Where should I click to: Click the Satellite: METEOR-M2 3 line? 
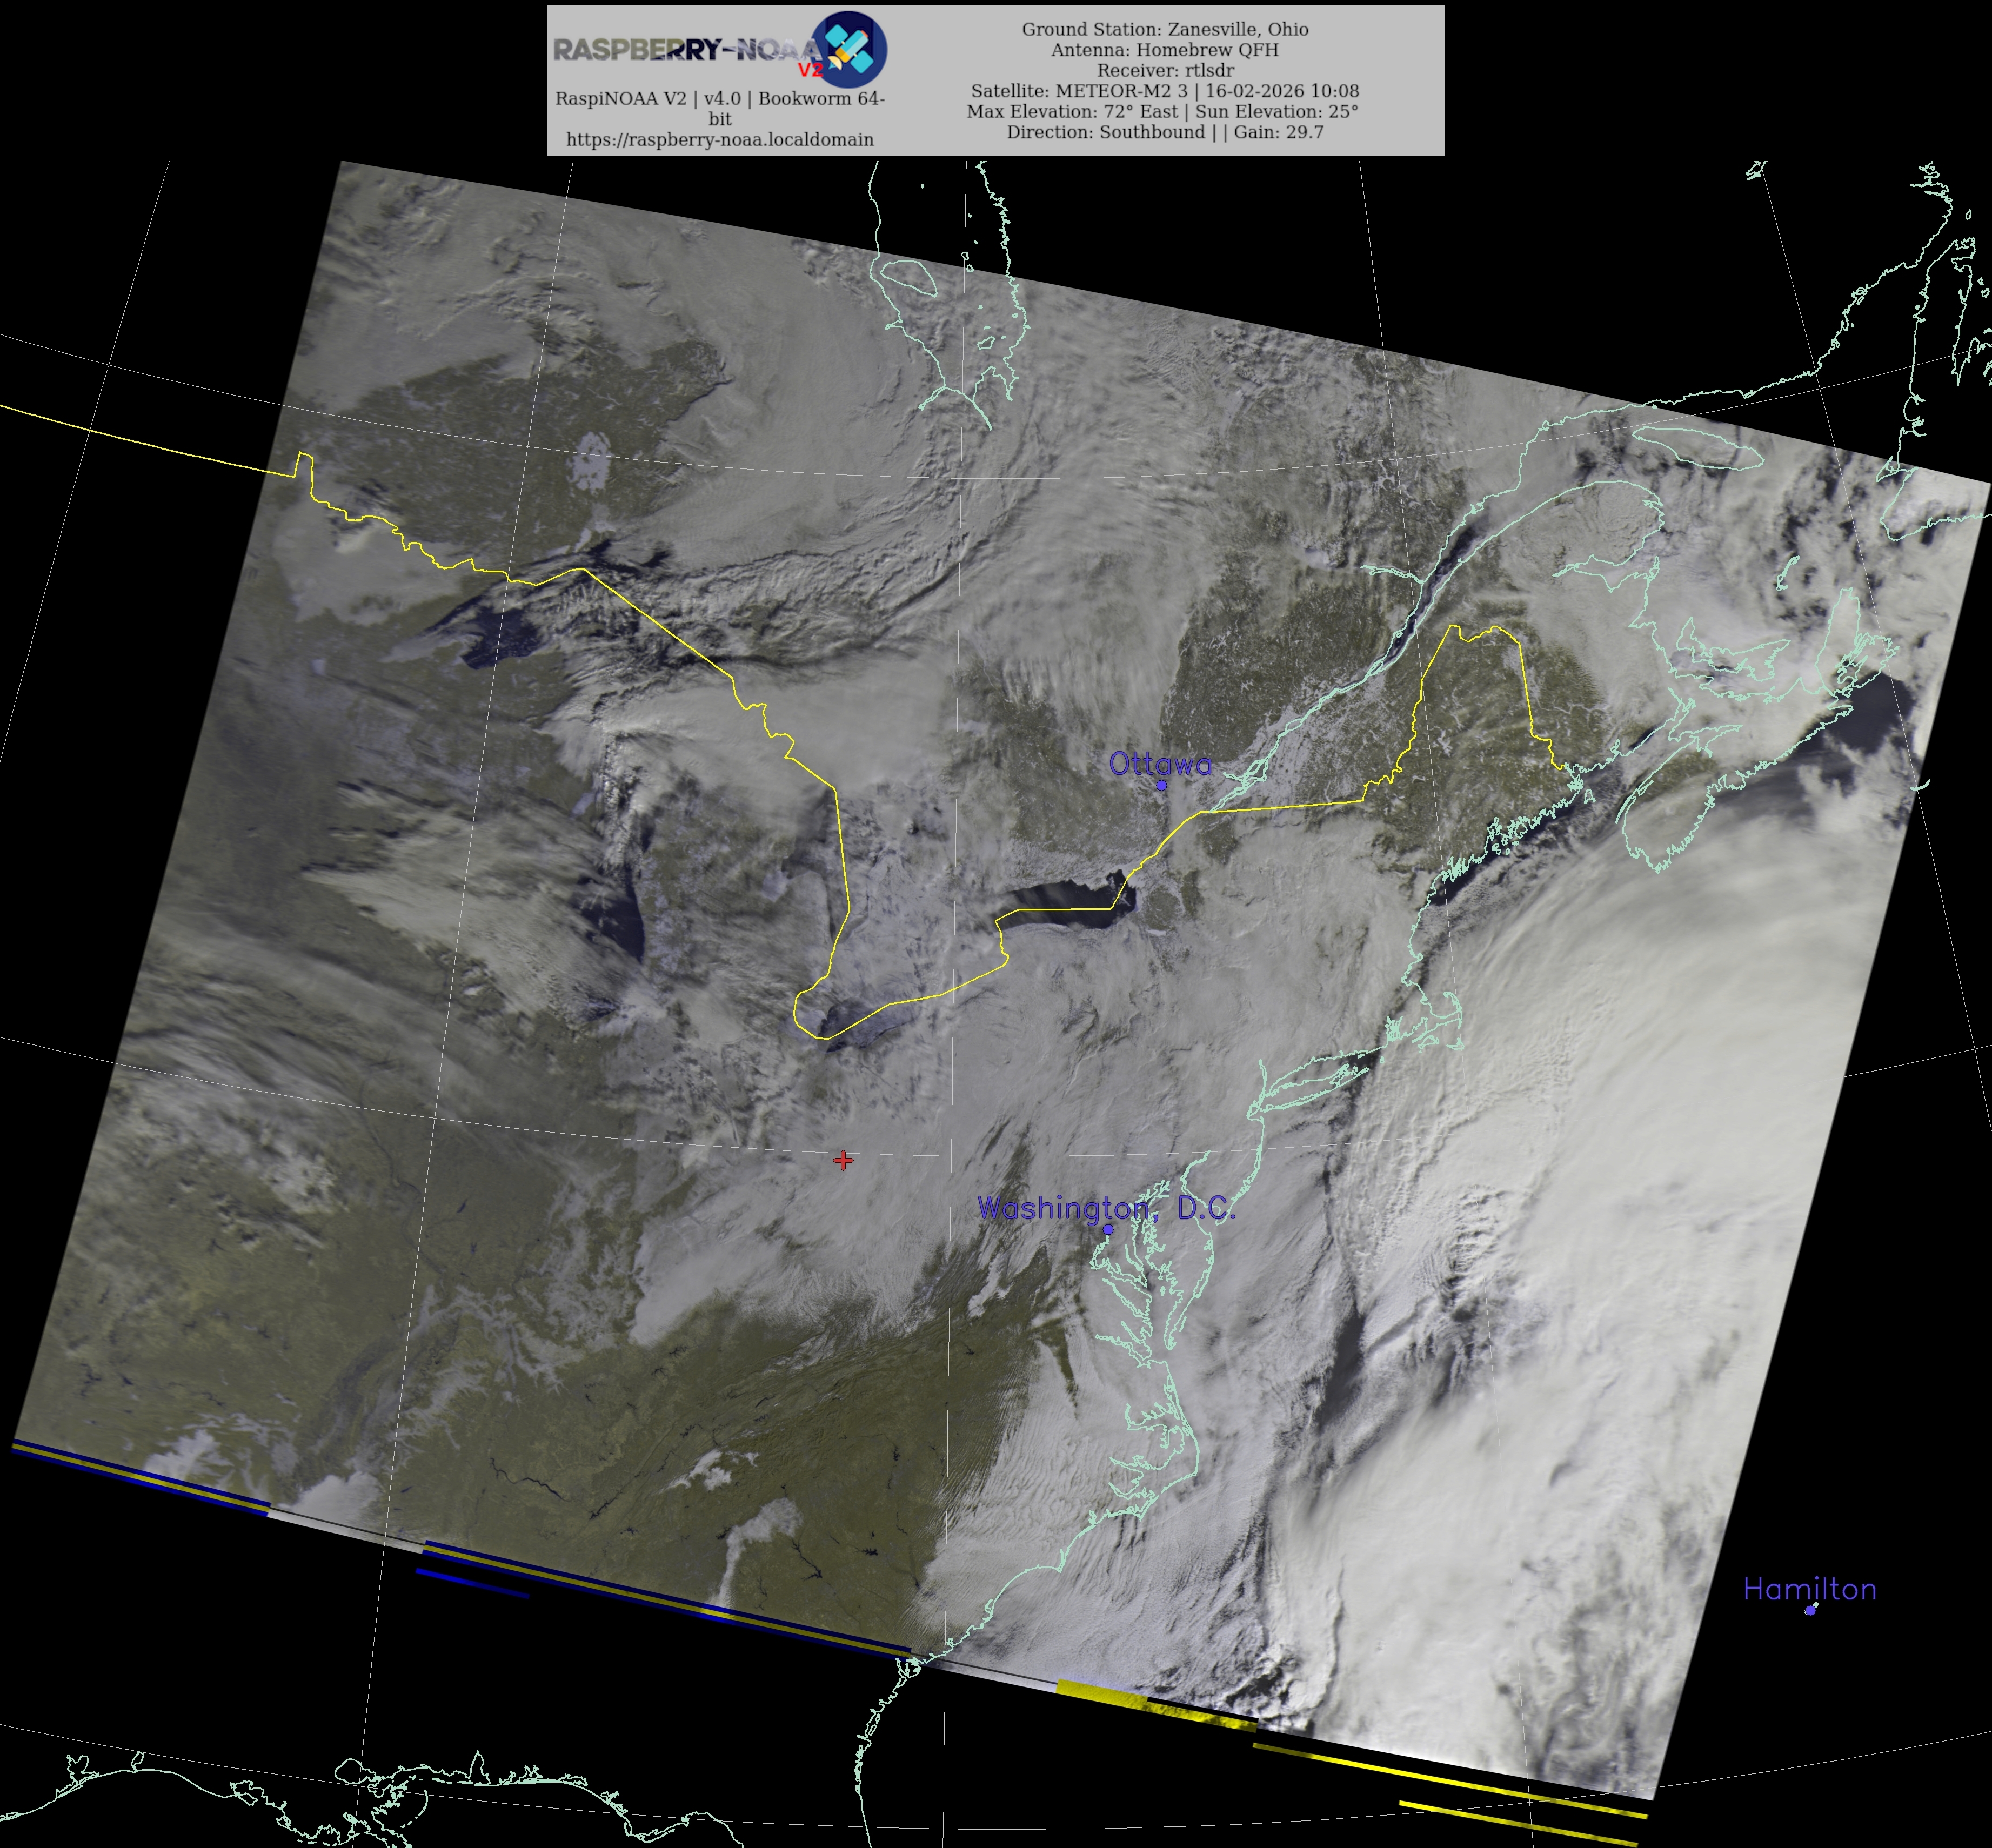point(1164,90)
